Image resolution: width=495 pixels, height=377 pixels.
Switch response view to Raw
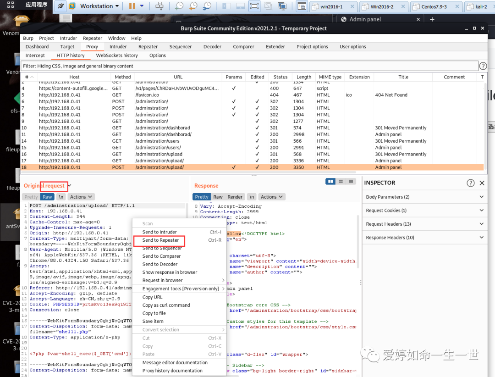(x=218, y=197)
